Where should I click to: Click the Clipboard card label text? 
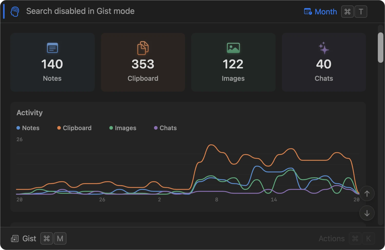143,78
